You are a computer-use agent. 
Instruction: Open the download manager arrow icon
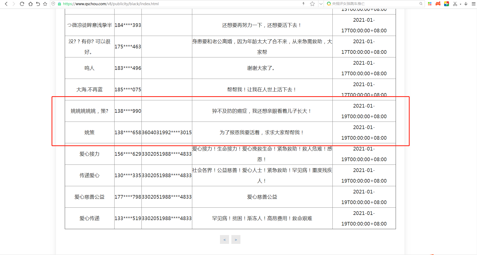pos(466,4)
